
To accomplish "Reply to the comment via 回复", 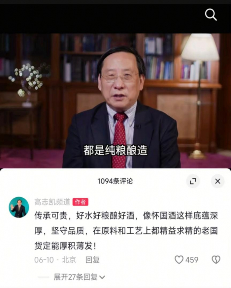I will pos(92,260).
